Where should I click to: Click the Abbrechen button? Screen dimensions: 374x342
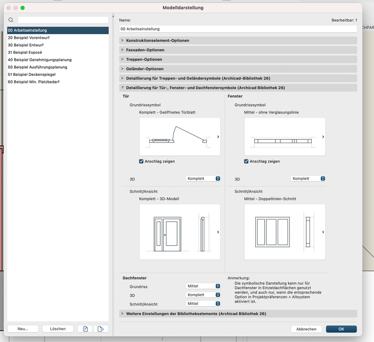[306, 329]
